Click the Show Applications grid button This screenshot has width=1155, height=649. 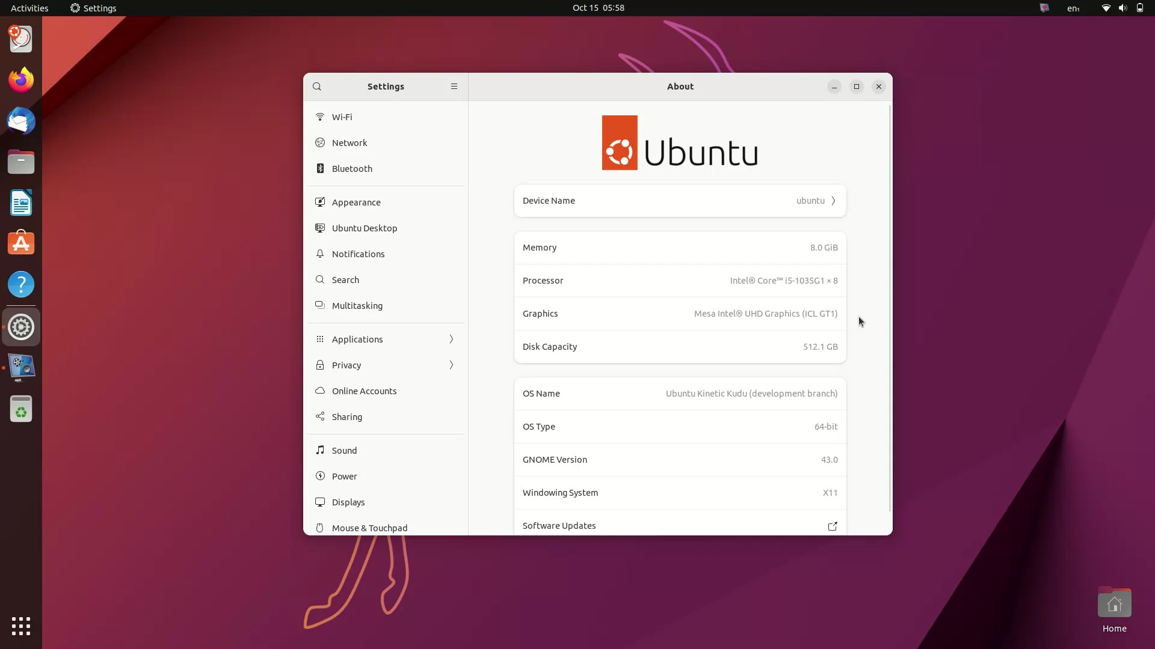pos(20,626)
